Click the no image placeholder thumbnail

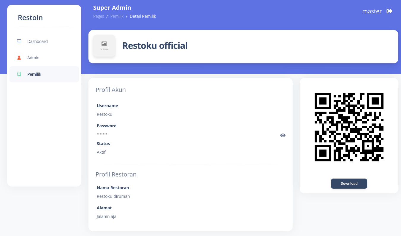tap(104, 46)
